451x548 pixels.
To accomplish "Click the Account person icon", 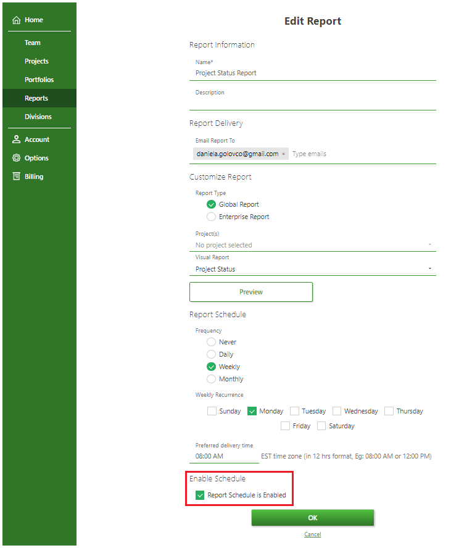I will coord(17,139).
